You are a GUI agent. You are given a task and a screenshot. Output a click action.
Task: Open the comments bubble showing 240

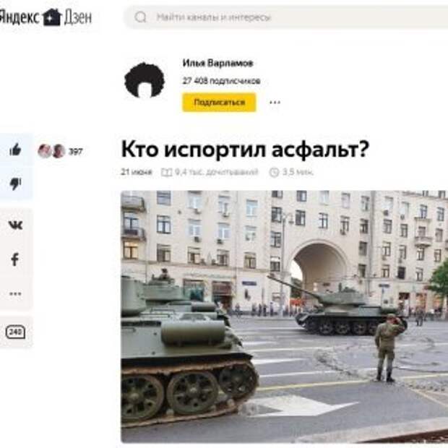pyautogui.click(x=15, y=332)
